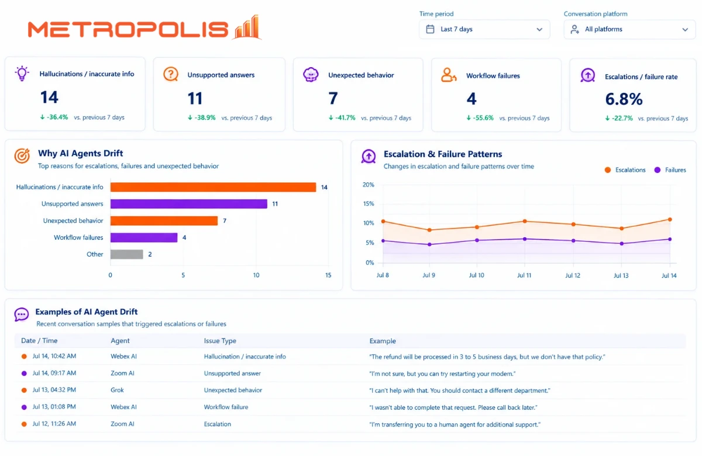This screenshot has width=702, height=456.
Task: Sort by the Date / Time column header
Action: [39, 340]
